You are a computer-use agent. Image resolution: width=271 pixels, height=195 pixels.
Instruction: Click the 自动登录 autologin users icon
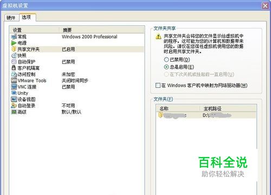tap(14, 106)
